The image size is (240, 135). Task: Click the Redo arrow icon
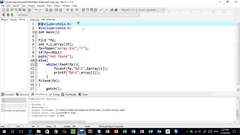pos(40,10)
